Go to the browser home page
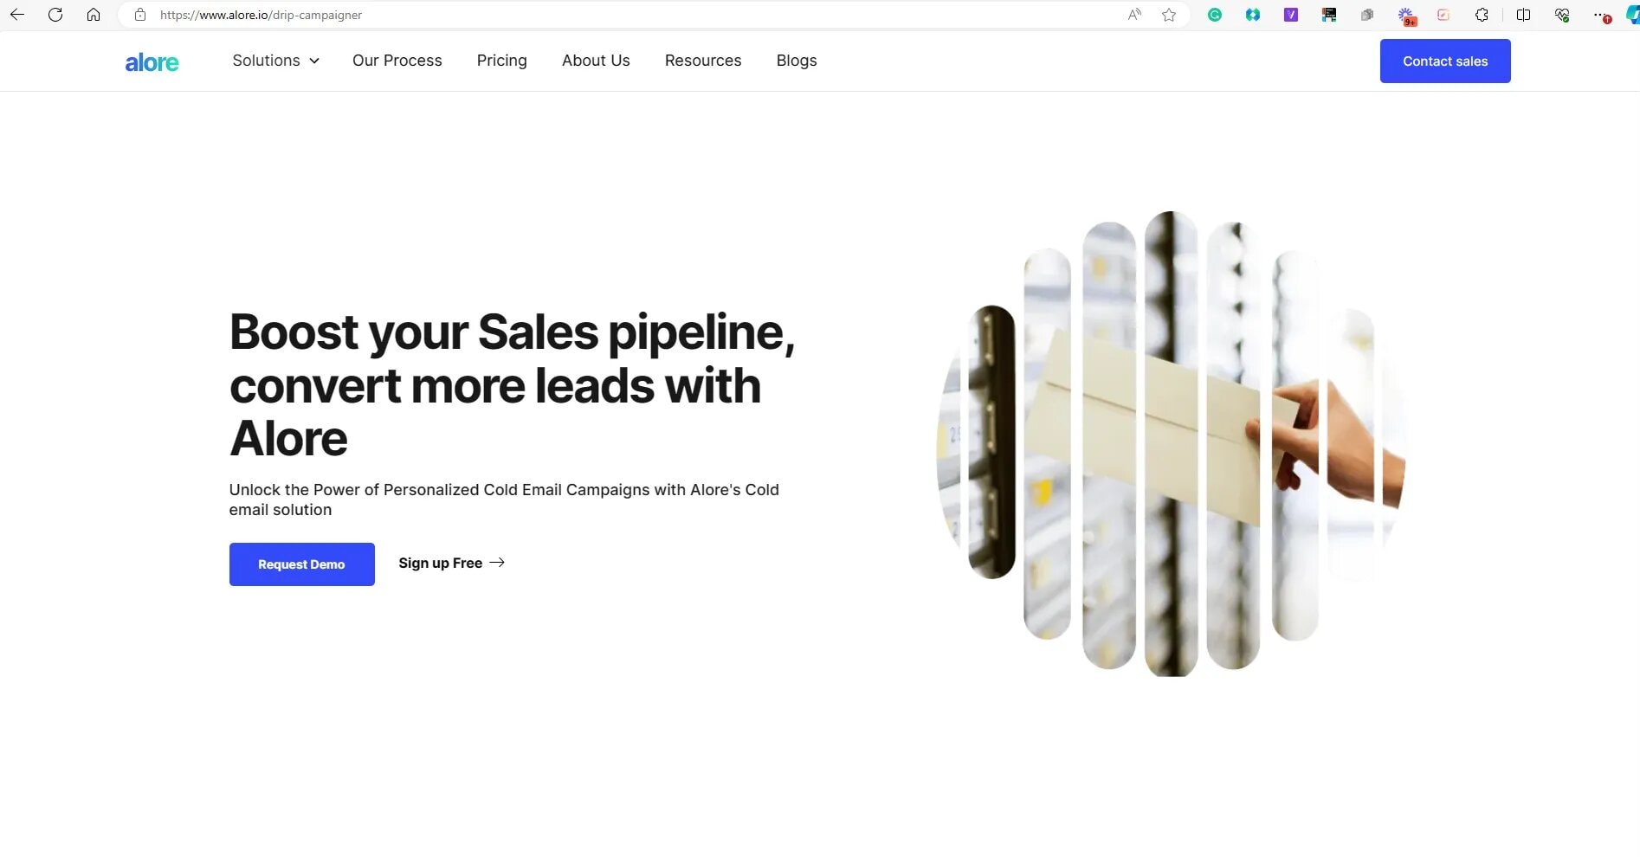Screen dimensions: 1640x857 click(x=94, y=15)
